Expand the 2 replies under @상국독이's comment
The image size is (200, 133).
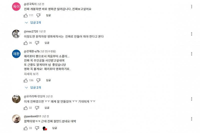click(33, 23)
